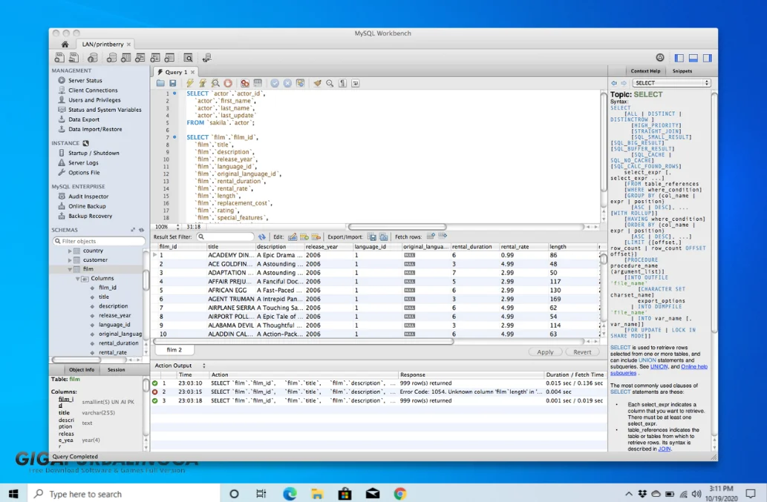The image size is (767, 502).
Task: Toggle word wrap icon
Action: pos(356,84)
